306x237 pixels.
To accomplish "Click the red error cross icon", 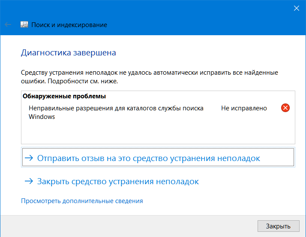I will (x=285, y=108).
